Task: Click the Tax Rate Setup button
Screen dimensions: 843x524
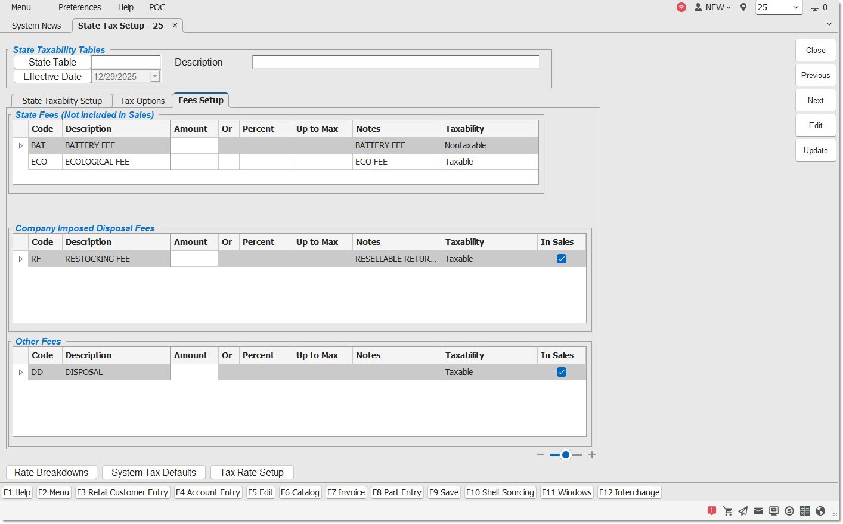Action: (x=252, y=472)
